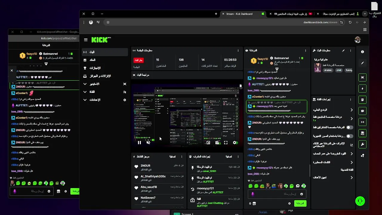
Task: Click green الدردشة send button in dashboard
Action: (300, 203)
